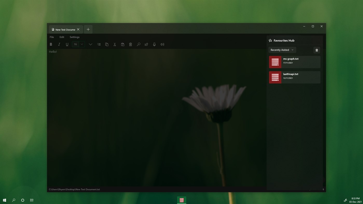
Task: Clear favourites with the trash icon
Action: (x=317, y=50)
